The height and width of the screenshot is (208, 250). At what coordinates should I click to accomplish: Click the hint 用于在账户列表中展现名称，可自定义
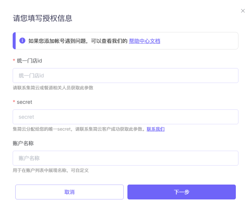(x=51, y=170)
